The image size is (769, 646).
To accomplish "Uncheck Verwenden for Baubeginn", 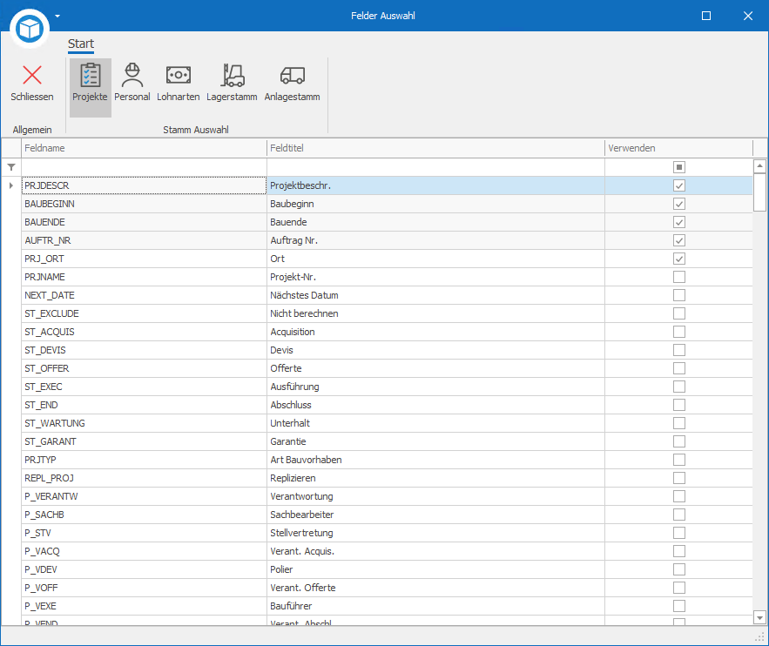I will (679, 204).
